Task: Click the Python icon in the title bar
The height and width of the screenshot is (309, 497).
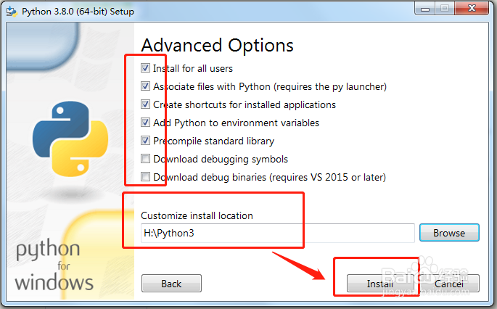Action: [x=12, y=12]
